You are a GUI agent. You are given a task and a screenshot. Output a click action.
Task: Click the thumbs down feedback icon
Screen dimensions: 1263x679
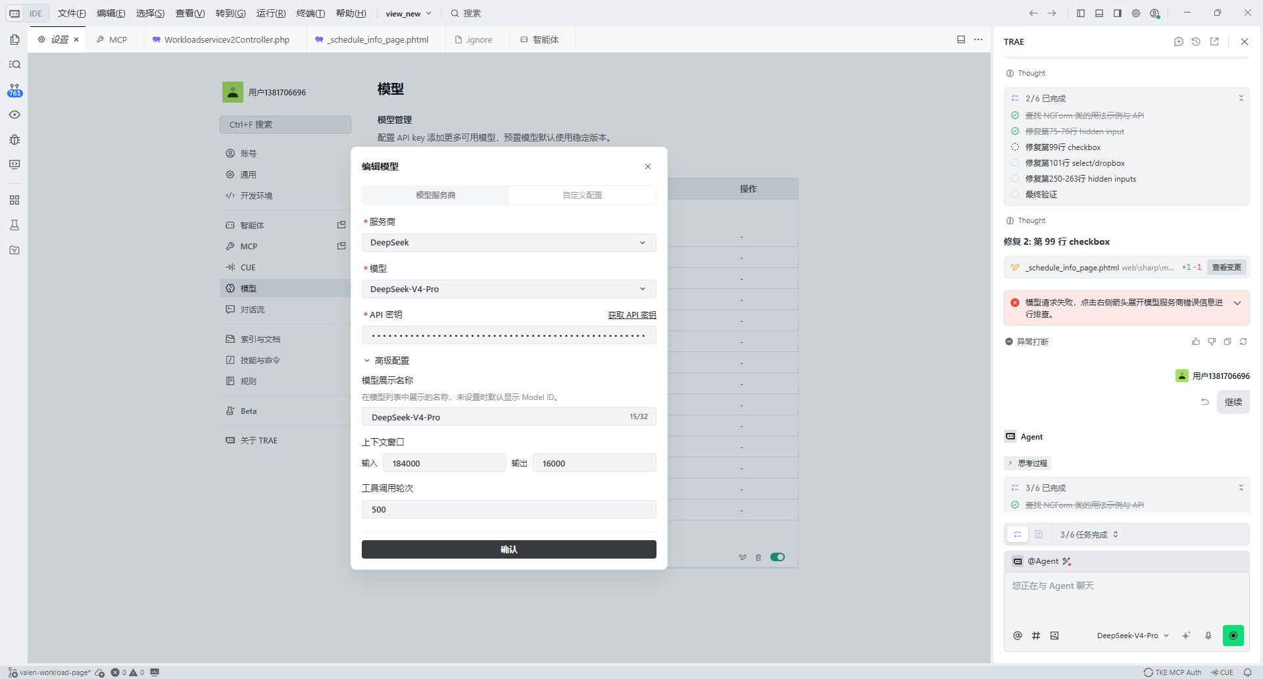click(x=1212, y=341)
